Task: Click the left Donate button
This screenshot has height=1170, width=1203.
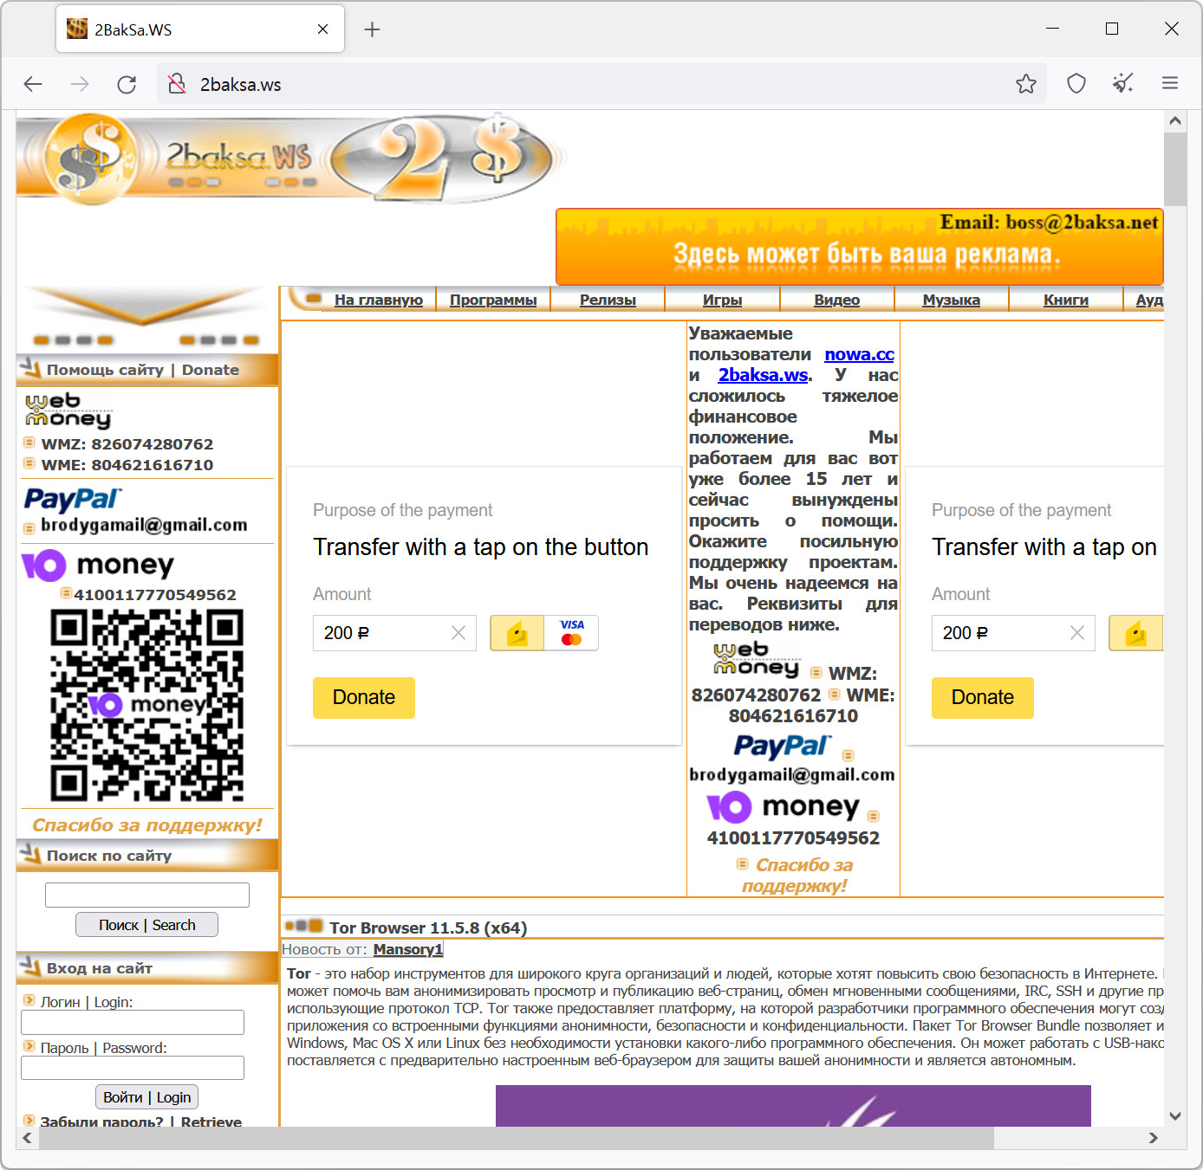Action: (364, 698)
